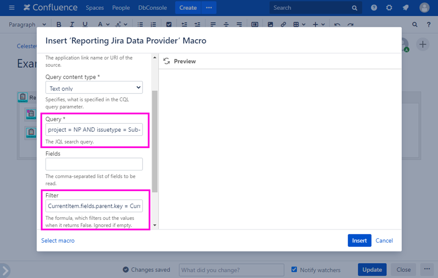
Task: Open the DbConsole menu
Action: [152, 8]
